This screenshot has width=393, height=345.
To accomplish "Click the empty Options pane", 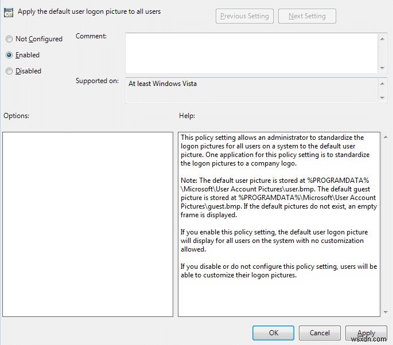I will coord(88,224).
